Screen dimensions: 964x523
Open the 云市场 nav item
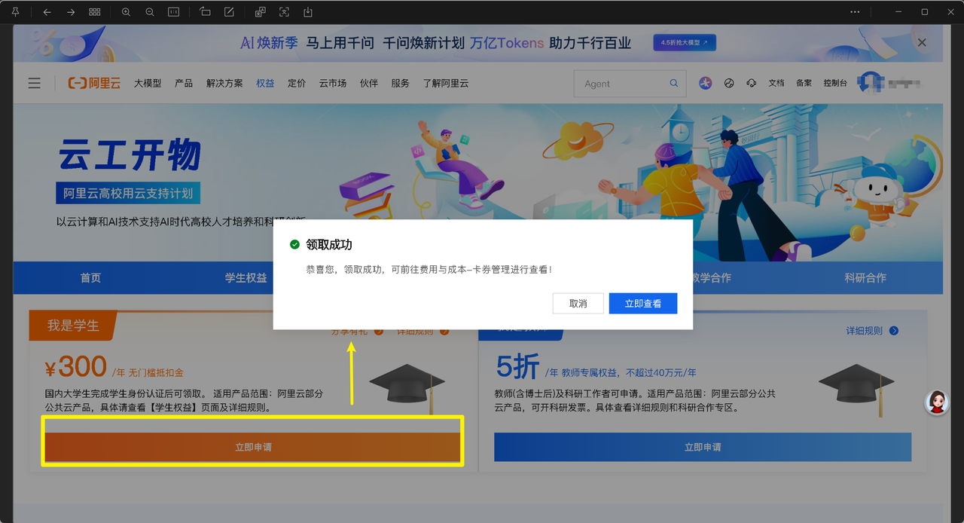click(x=333, y=83)
